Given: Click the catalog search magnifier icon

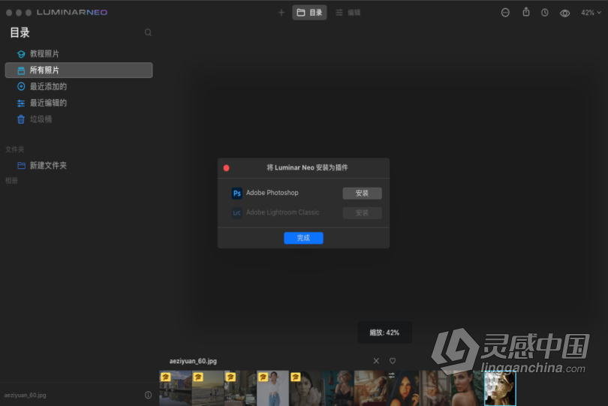Looking at the screenshot, I should point(148,32).
